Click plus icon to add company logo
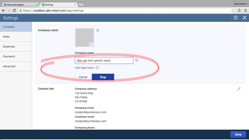Screen dimensions: 249x140 92,44
